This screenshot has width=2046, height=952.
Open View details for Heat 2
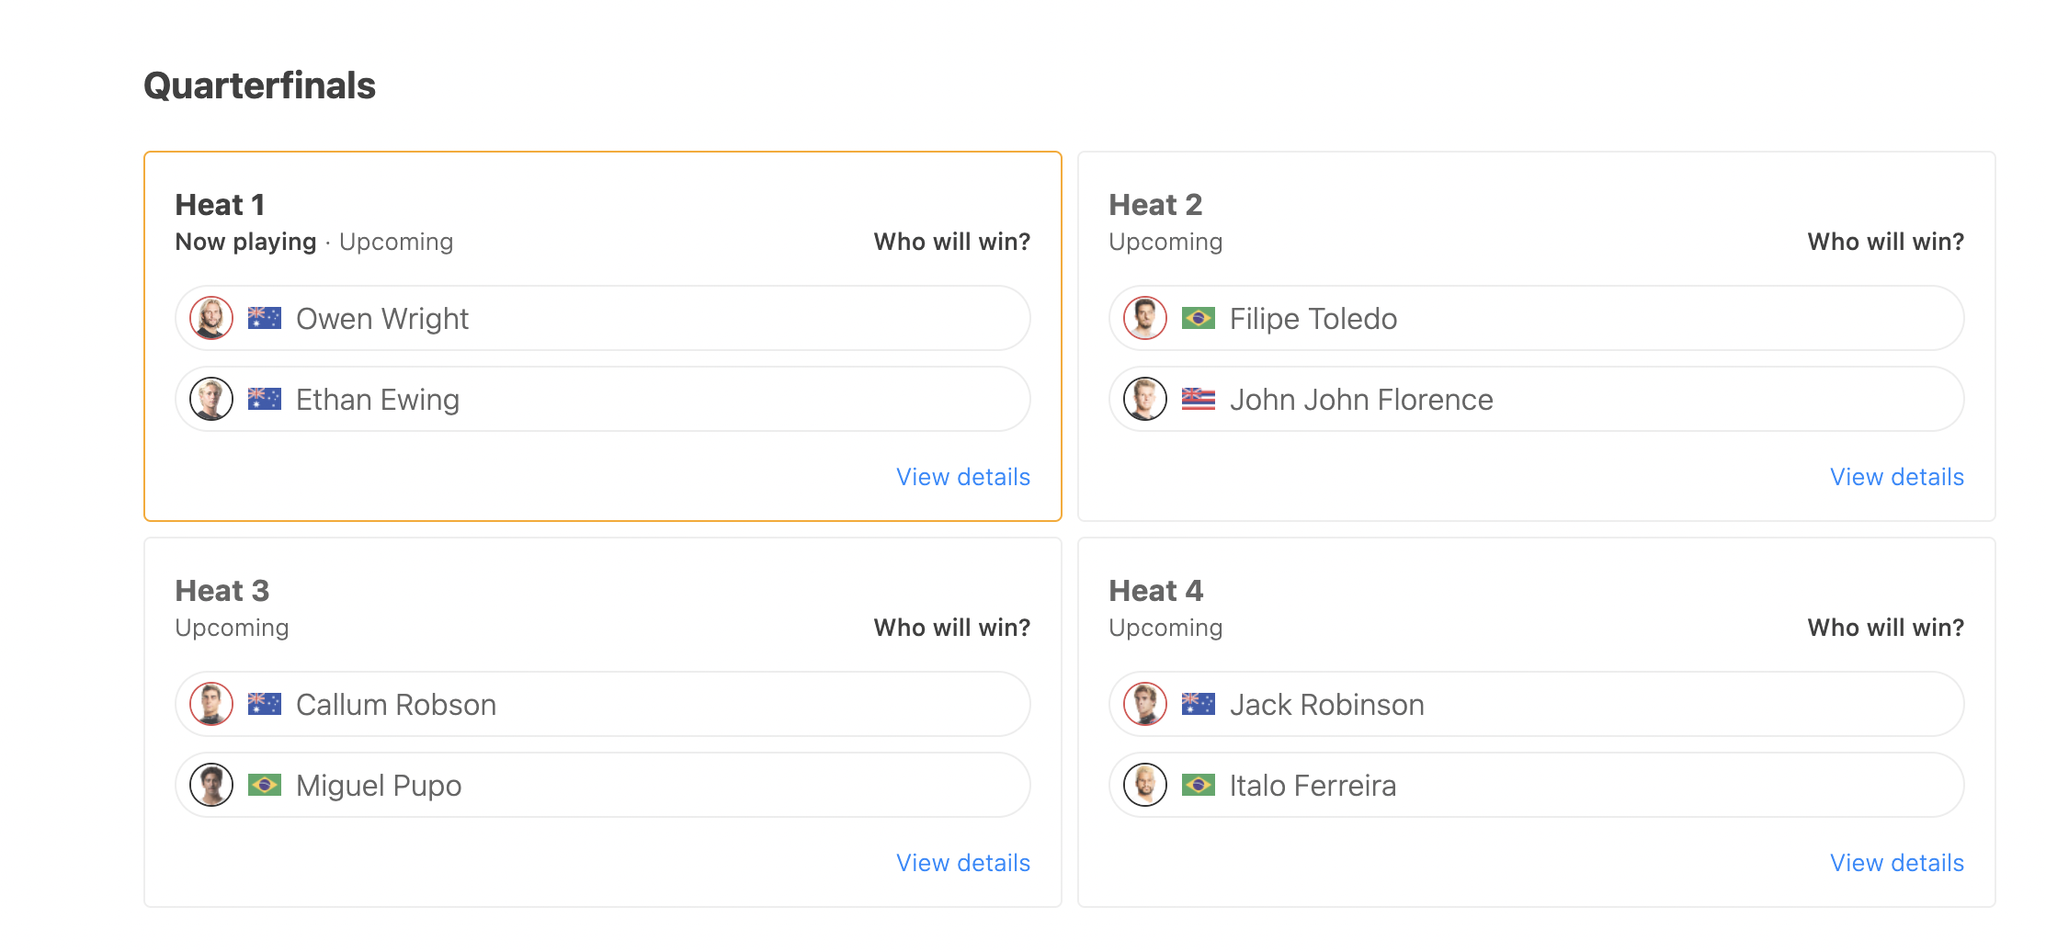[x=1897, y=477]
